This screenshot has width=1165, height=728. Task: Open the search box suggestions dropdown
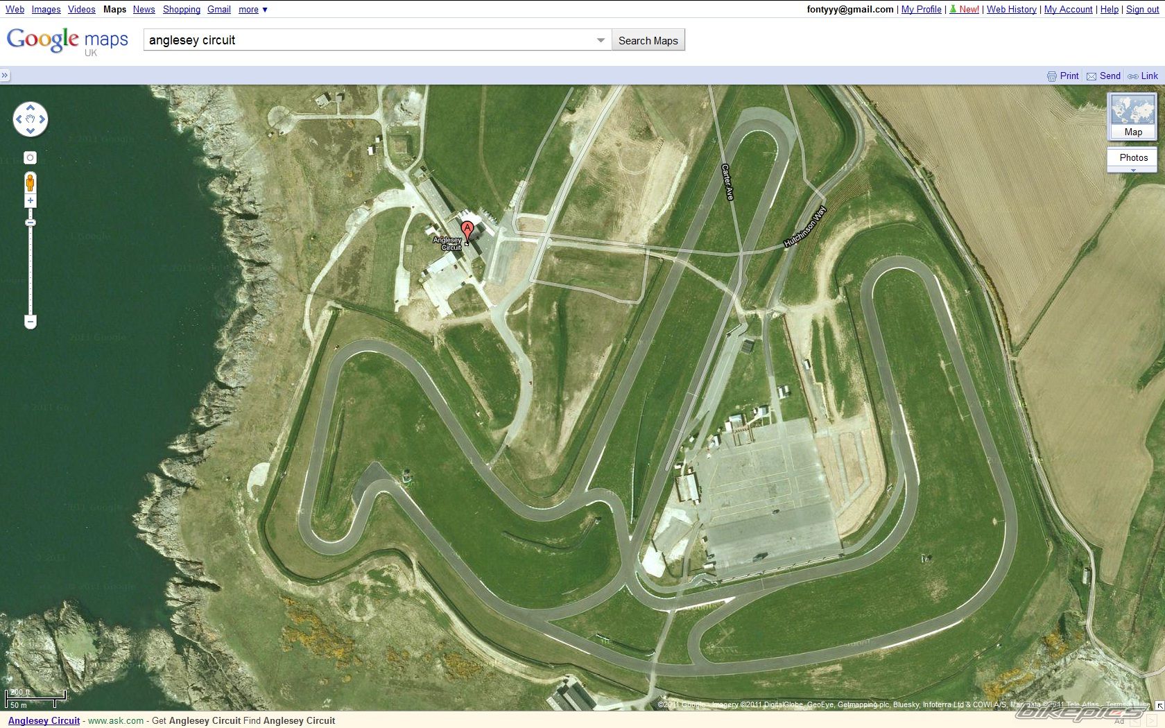tap(601, 40)
